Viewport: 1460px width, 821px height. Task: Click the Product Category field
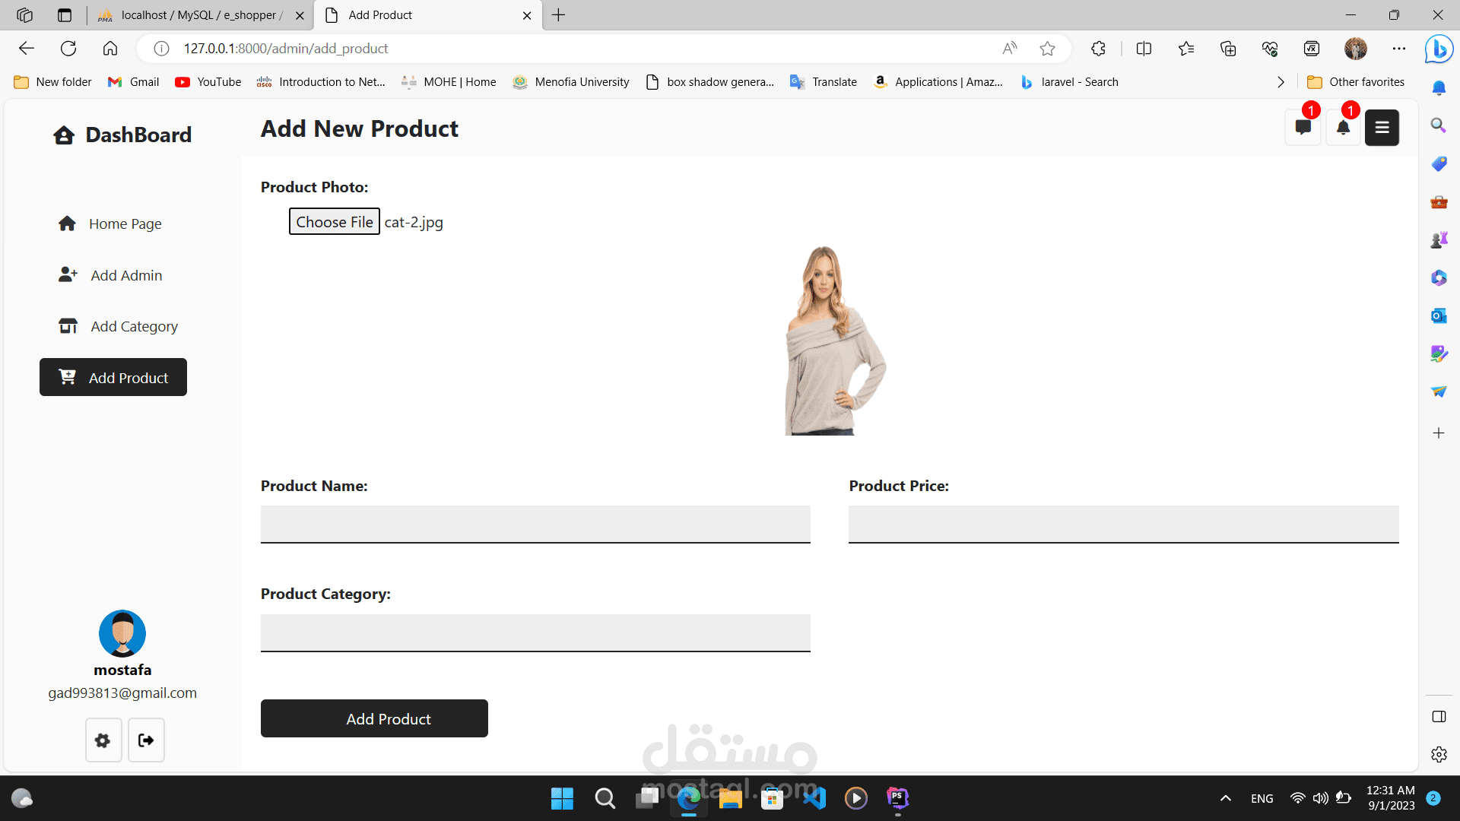coord(535,632)
